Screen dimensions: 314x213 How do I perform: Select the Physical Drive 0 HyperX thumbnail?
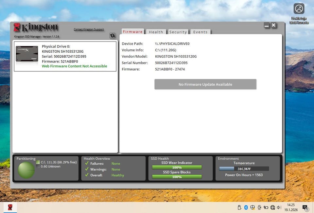click(x=27, y=54)
